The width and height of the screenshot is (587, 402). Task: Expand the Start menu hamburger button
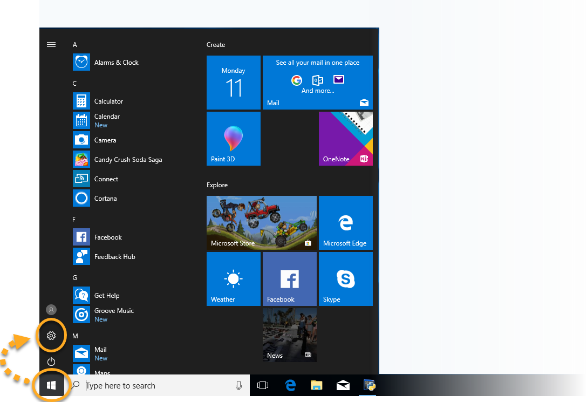(x=51, y=45)
